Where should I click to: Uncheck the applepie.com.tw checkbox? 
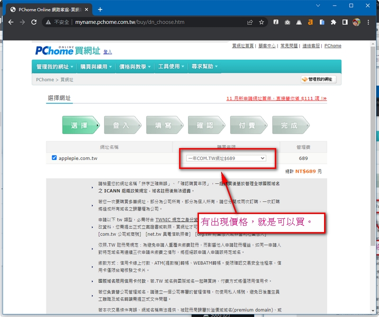(54, 158)
